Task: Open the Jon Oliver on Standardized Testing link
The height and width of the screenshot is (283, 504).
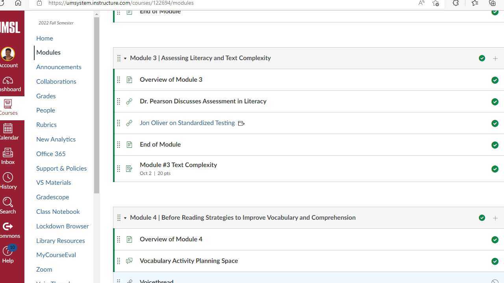Action: coord(187,123)
